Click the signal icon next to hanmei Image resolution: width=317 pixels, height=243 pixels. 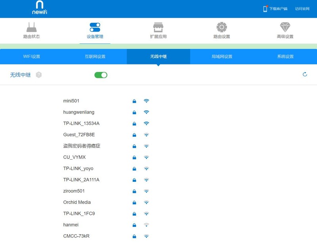pos(146,224)
